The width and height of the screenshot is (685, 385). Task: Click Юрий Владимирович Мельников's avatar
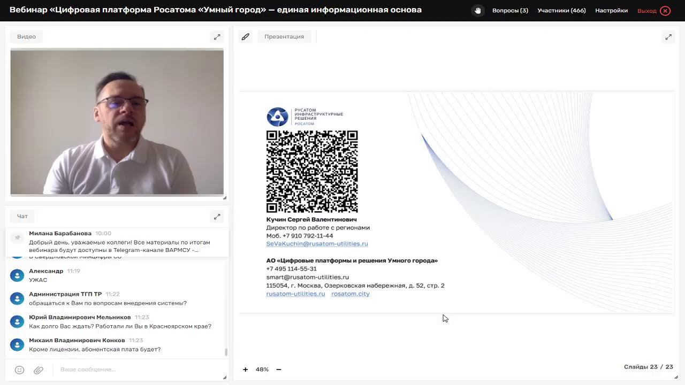pos(17,321)
